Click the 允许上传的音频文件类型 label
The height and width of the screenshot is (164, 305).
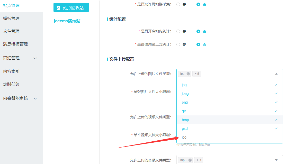150,160
